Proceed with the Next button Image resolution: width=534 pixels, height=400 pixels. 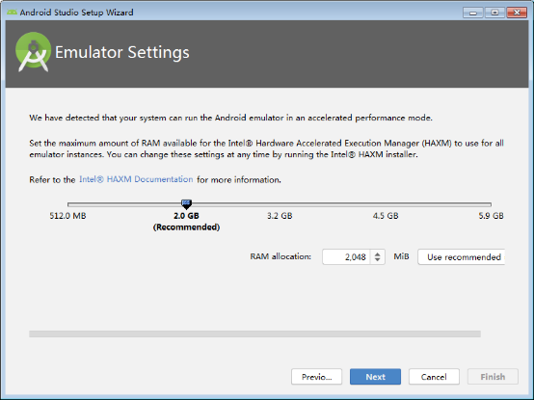[375, 377]
